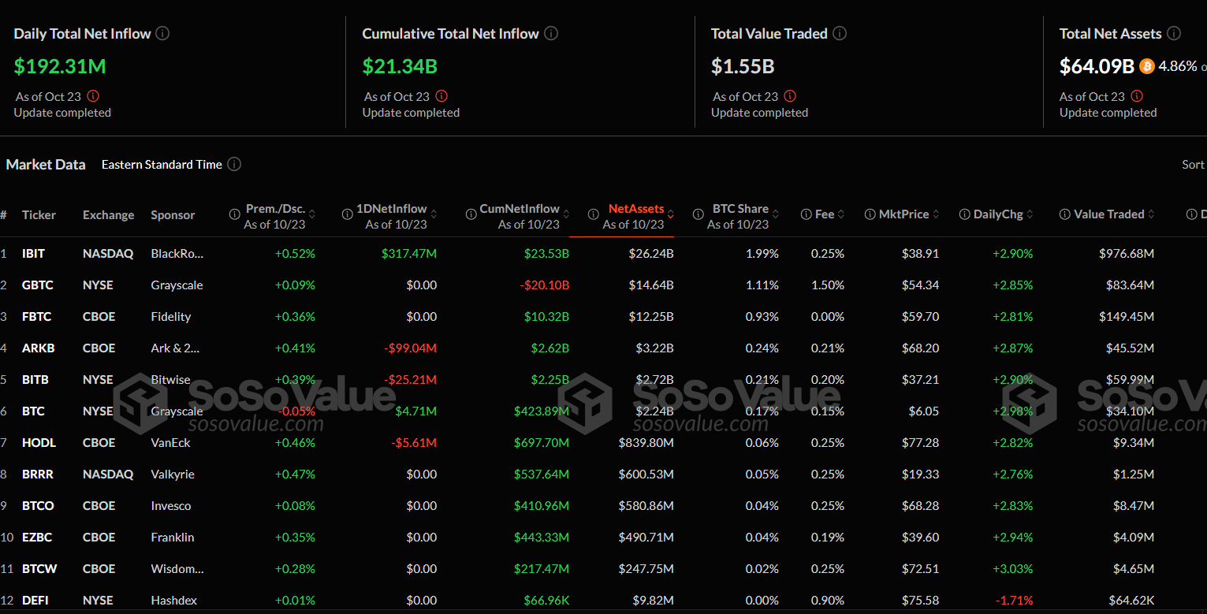Viewport: 1207px width, 614px height.
Task: Click the Eastern Standard Time label
Action: 162,165
